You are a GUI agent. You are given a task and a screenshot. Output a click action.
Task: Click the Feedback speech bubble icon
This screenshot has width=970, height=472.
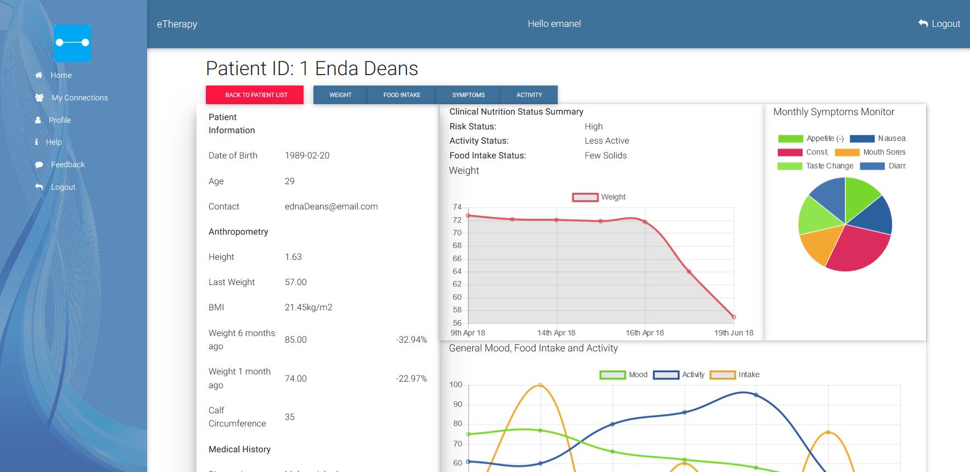coord(39,164)
